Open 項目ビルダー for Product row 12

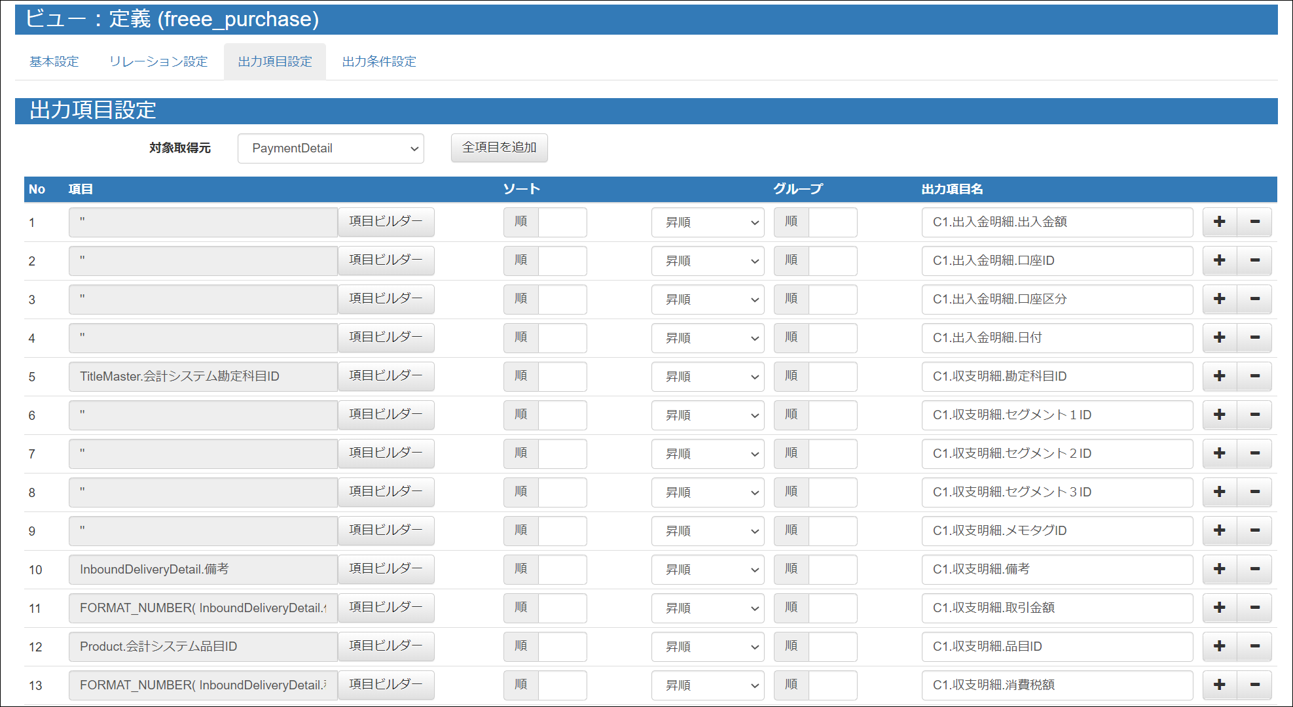386,646
